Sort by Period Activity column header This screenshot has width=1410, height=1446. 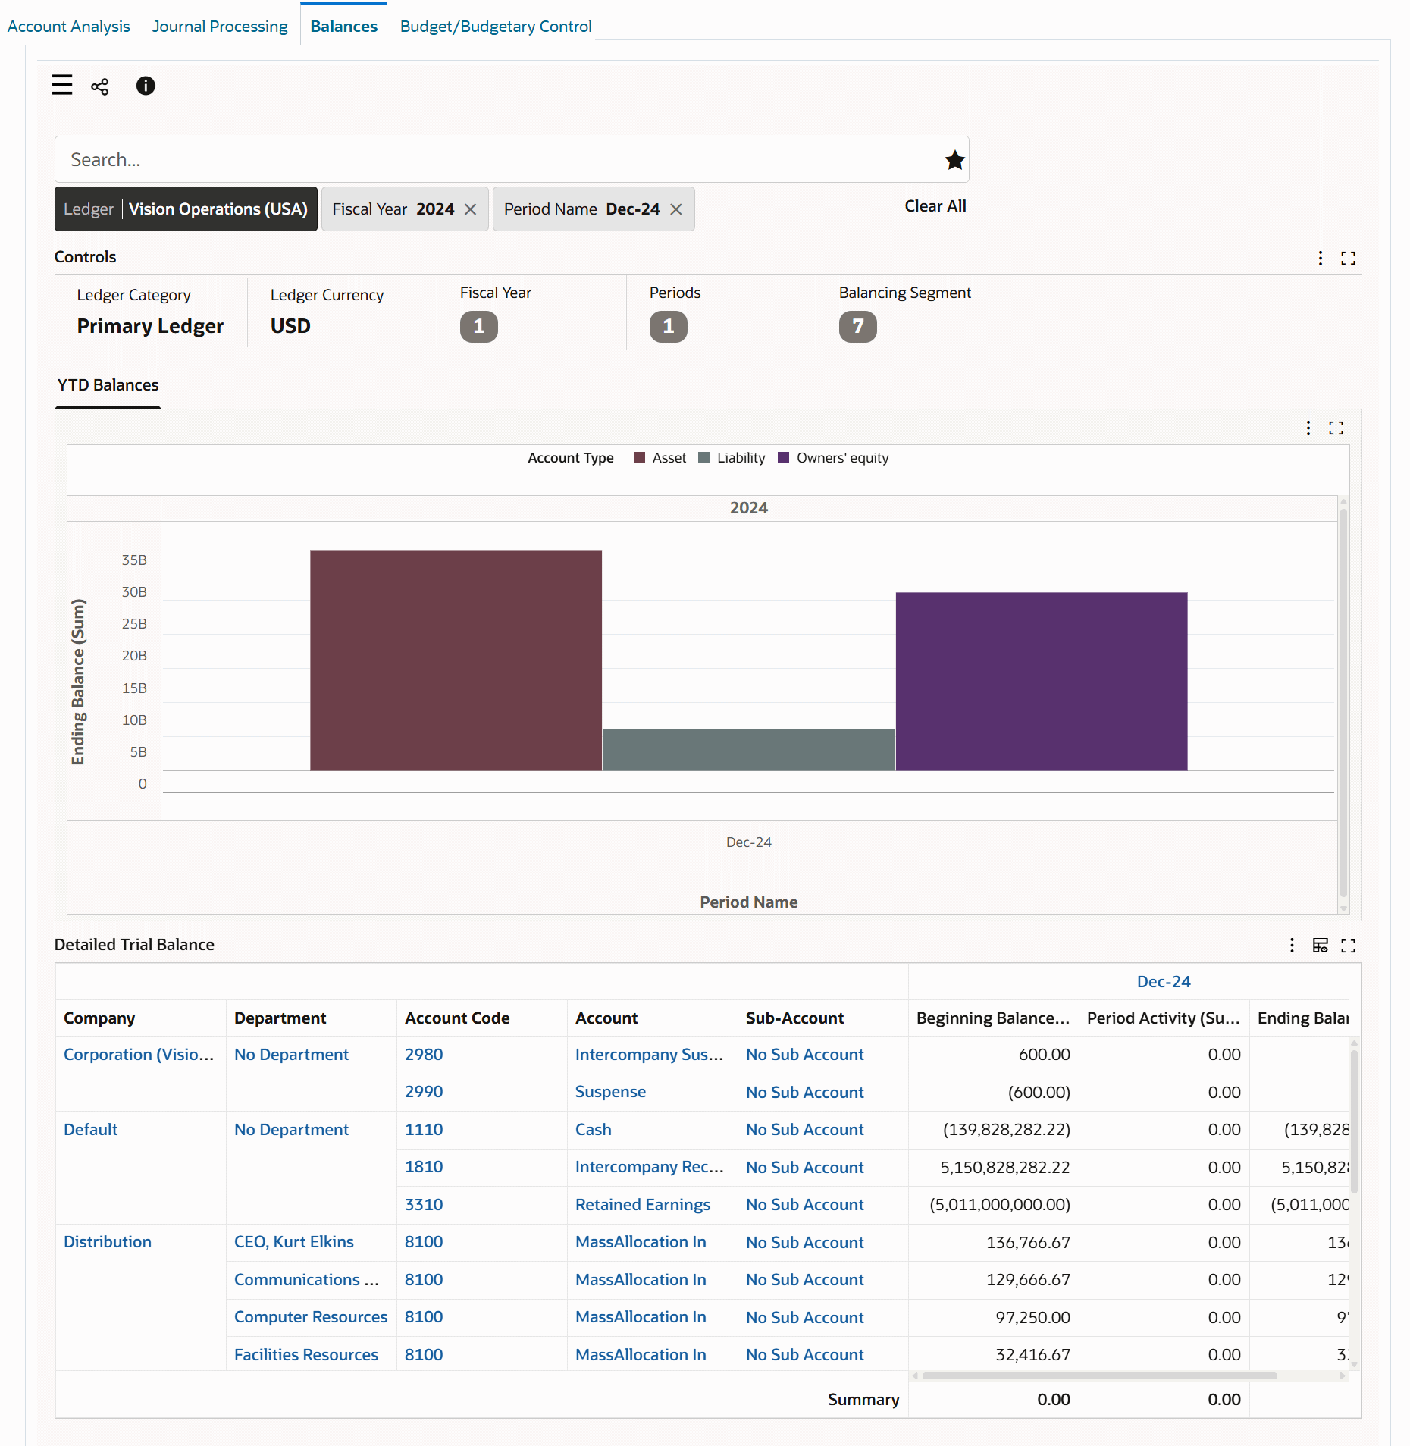click(x=1164, y=1018)
